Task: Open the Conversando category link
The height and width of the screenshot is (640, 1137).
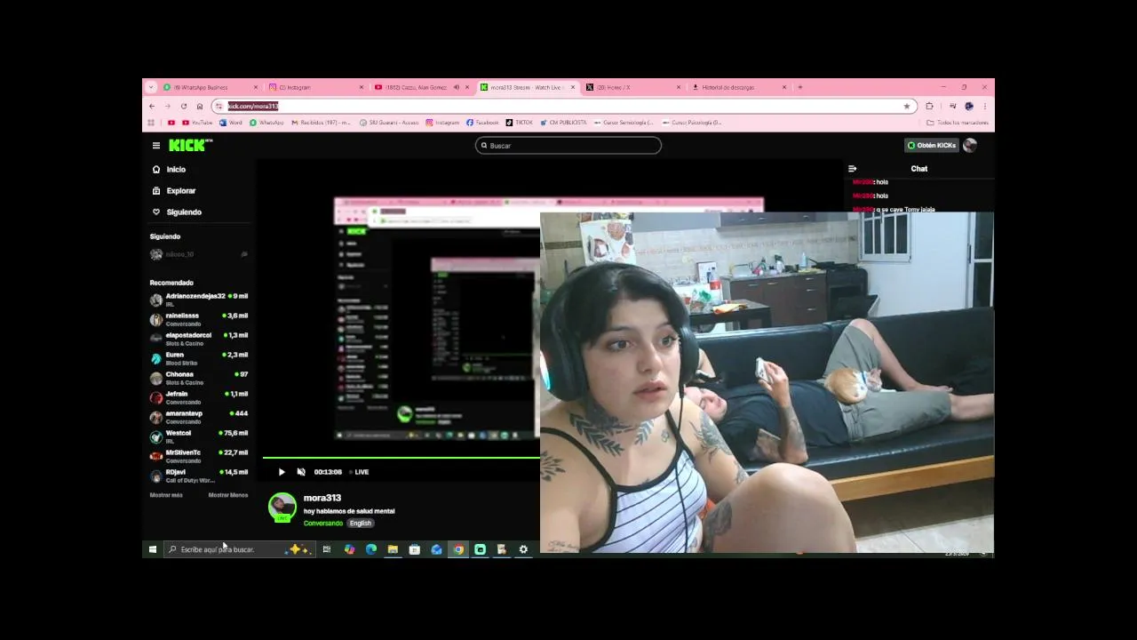Action: coord(323,523)
